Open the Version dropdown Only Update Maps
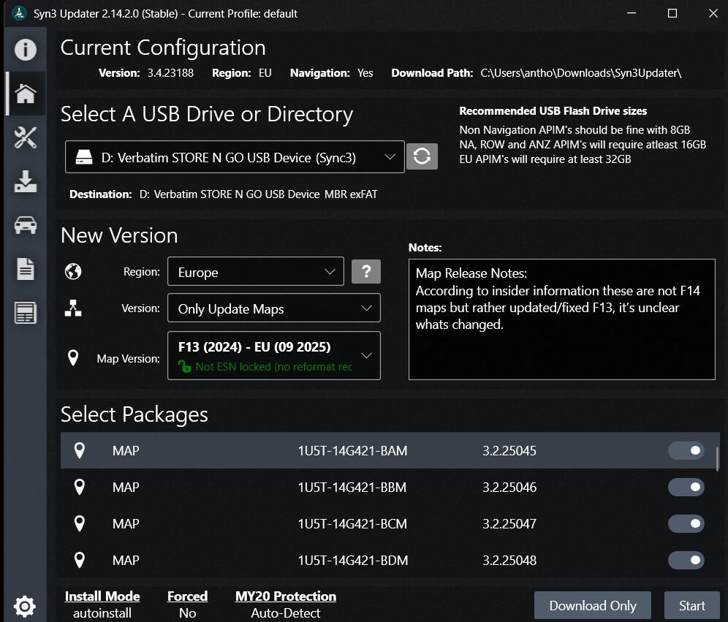This screenshot has width=728, height=622. point(273,308)
